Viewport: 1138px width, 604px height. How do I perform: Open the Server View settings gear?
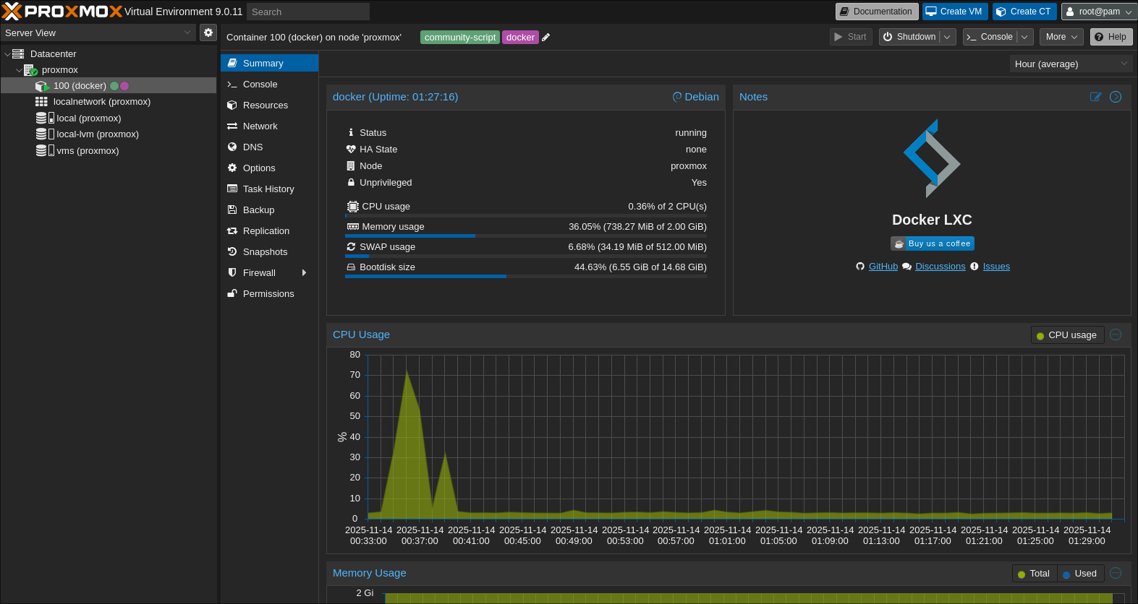pos(208,33)
